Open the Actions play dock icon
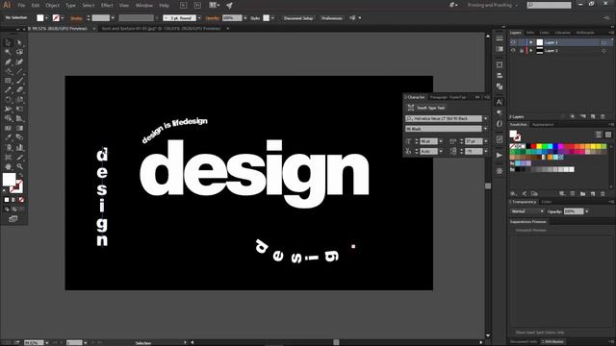This screenshot has height=346, width=616. pyautogui.click(x=499, y=155)
